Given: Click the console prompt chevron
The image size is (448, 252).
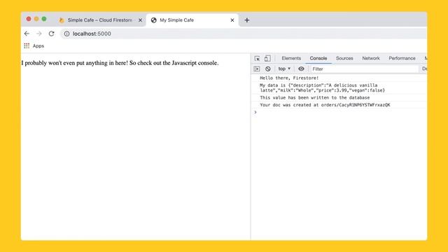Looking at the screenshot, I should [255, 112].
